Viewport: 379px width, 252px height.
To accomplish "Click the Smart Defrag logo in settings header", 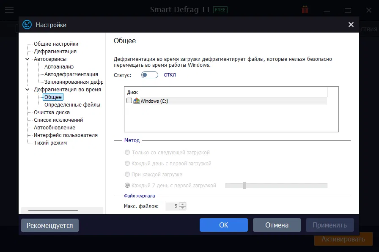I will coord(27,25).
